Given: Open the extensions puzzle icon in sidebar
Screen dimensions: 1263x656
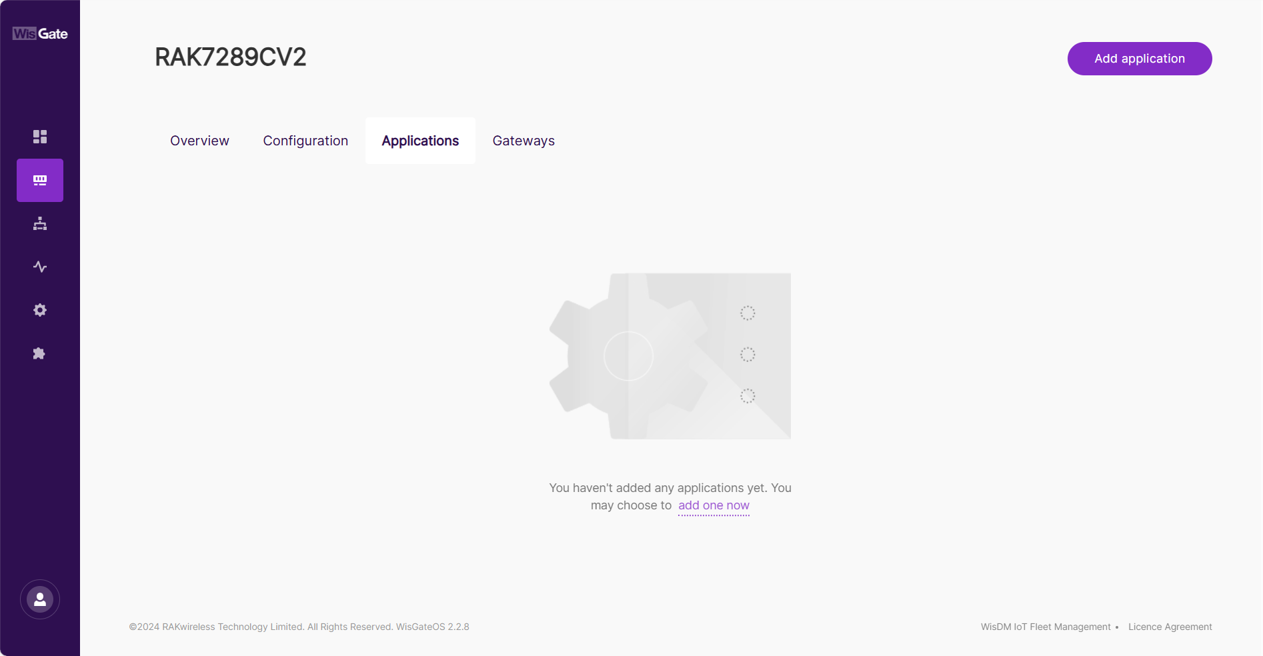Looking at the screenshot, I should coord(40,353).
